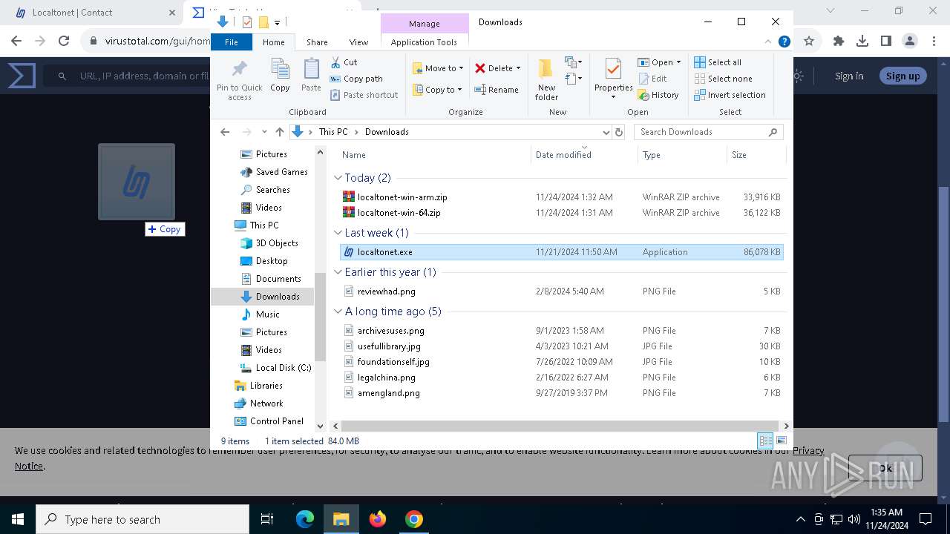Open Microsoft Edge from the taskbar
The height and width of the screenshot is (534, 950).
(x=305, y=519)
